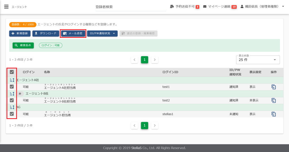
Task: Uncheck the エージェントA社担当者 row checkbox
Action: pyautogui.click(x=12, y=87)
